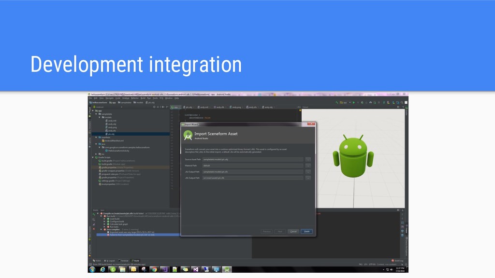The image size is (495, 278).
Task: Click the Previous button in Import Wizard
Action: [x=267, y=231]
